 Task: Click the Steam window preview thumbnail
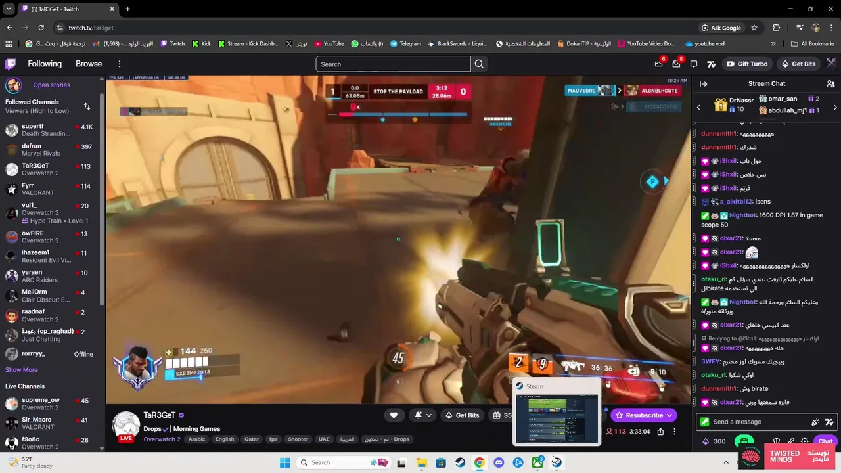[x=557, y=419]
